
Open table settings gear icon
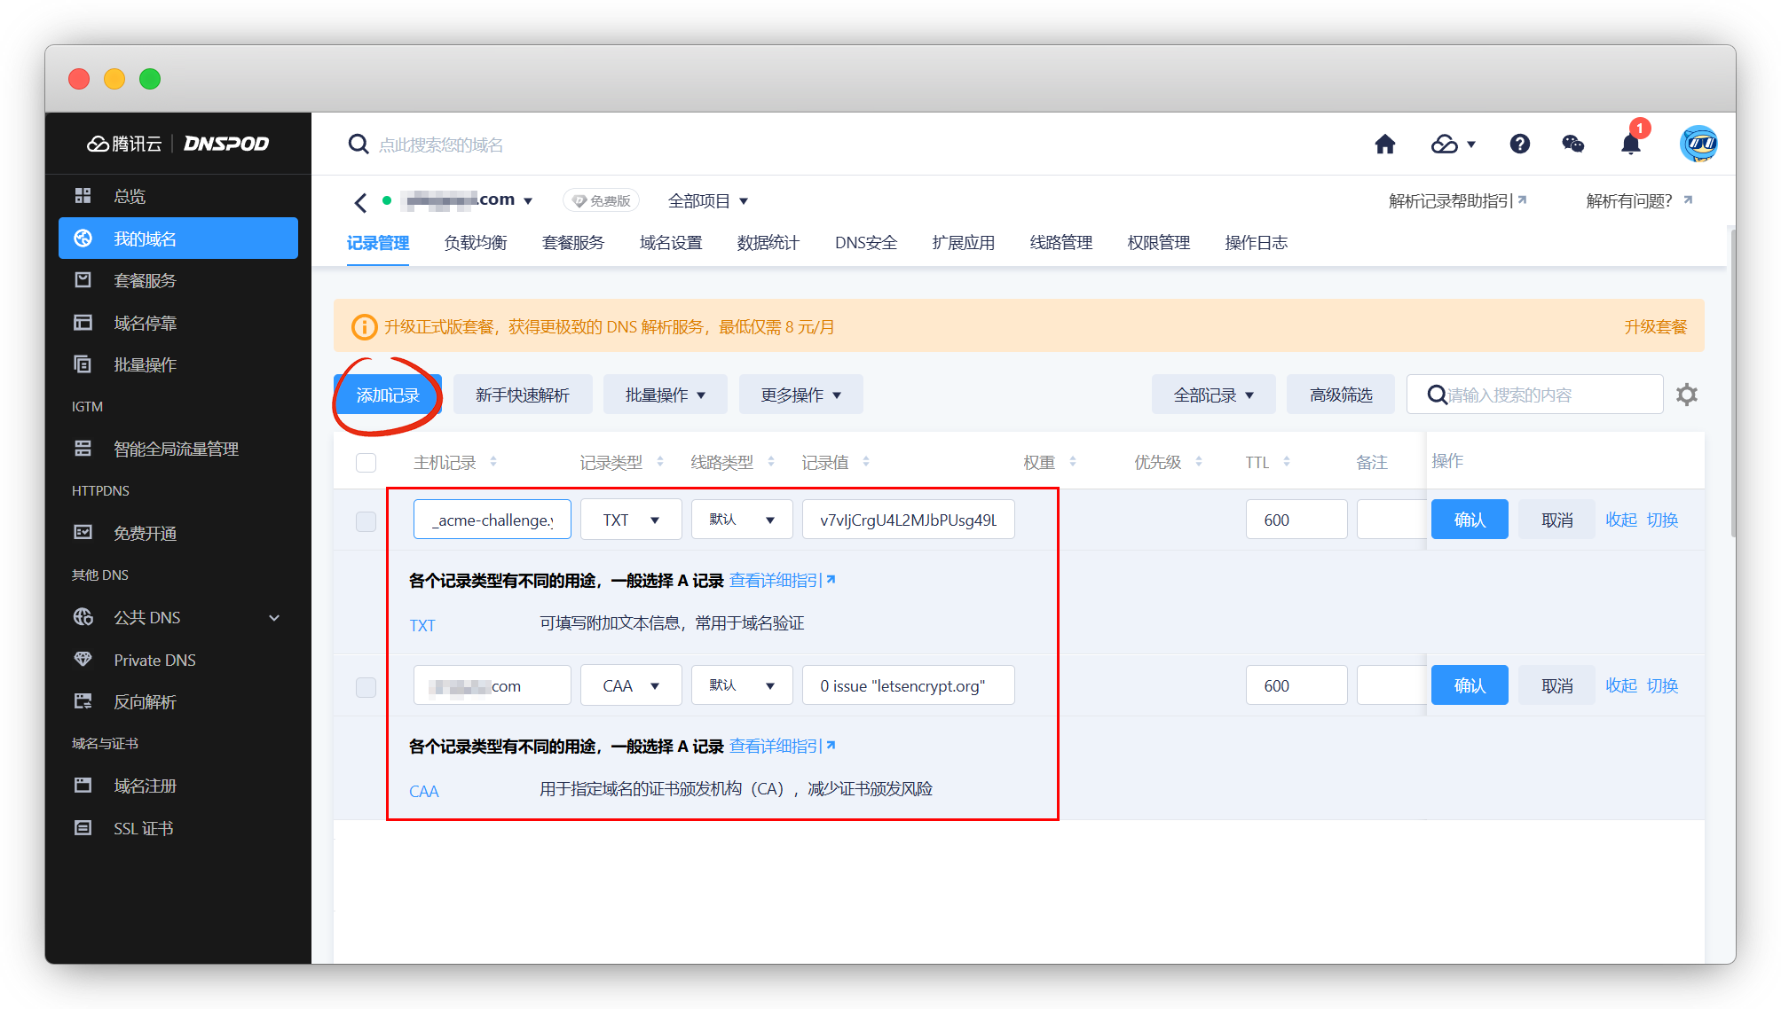coord(1686,395)
